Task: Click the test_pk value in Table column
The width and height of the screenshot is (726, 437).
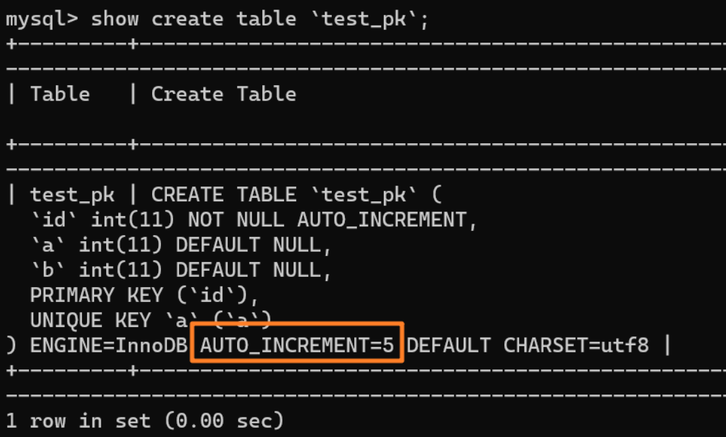Action: point(72,195)
